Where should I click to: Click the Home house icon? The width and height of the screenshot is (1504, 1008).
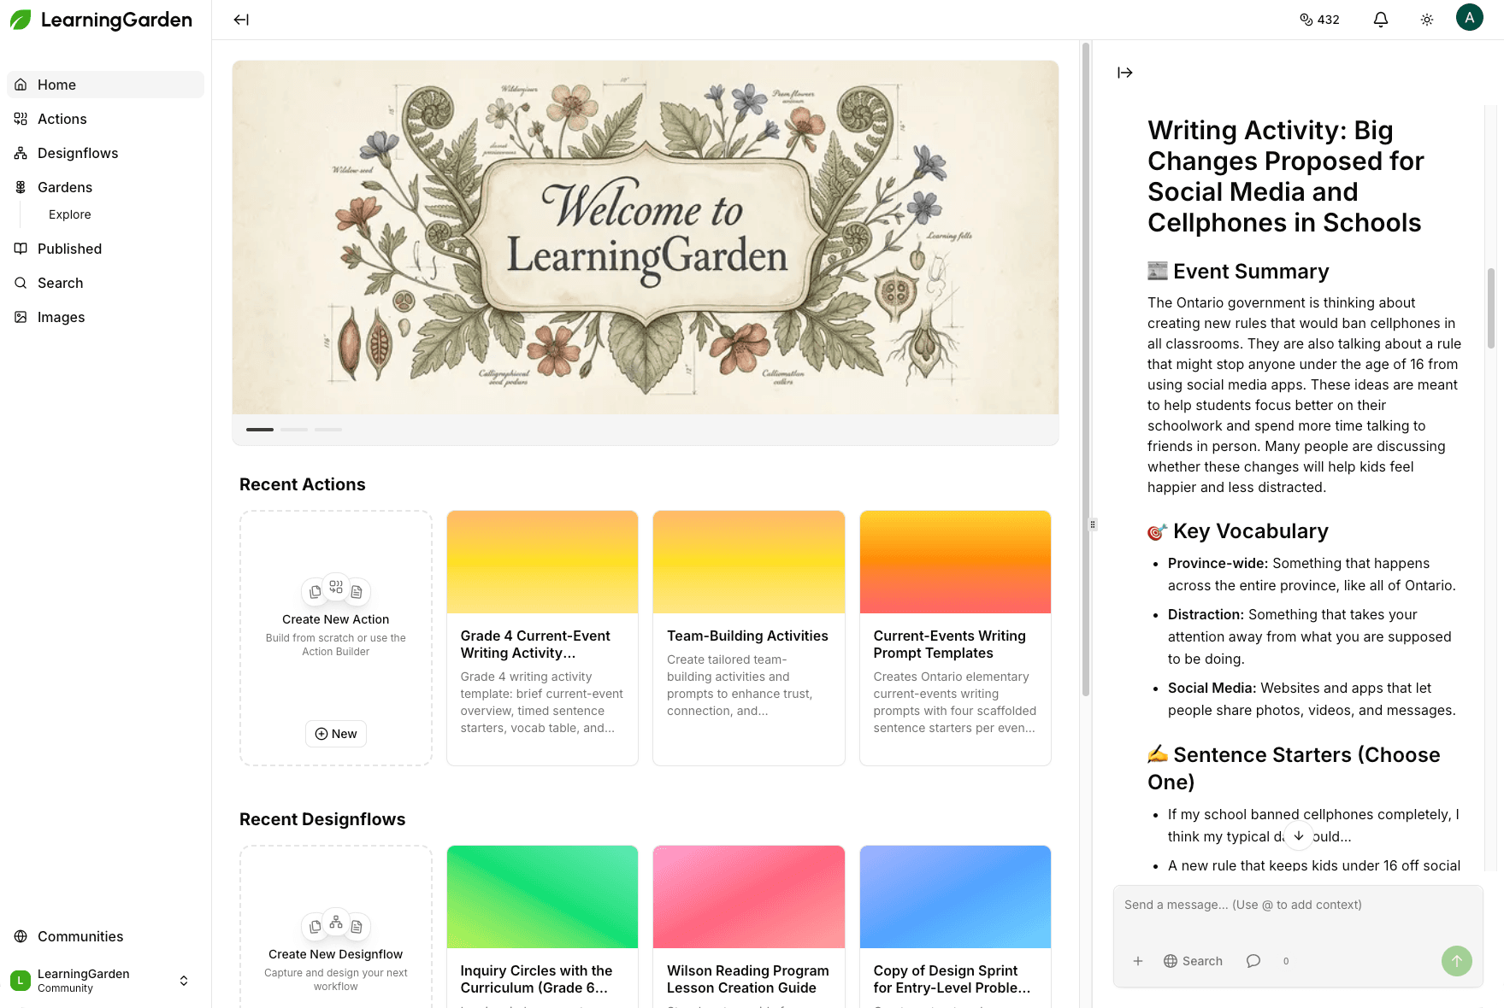click(21, 85)
